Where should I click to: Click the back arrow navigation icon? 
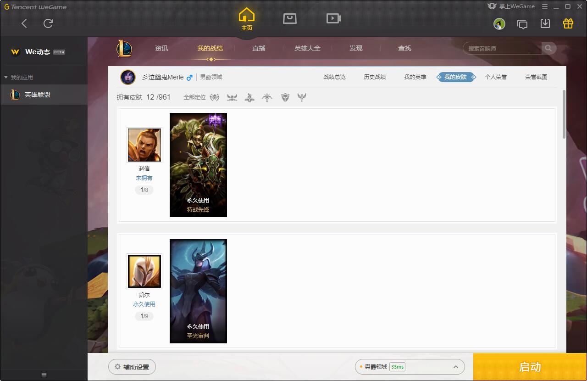[24, 23]
